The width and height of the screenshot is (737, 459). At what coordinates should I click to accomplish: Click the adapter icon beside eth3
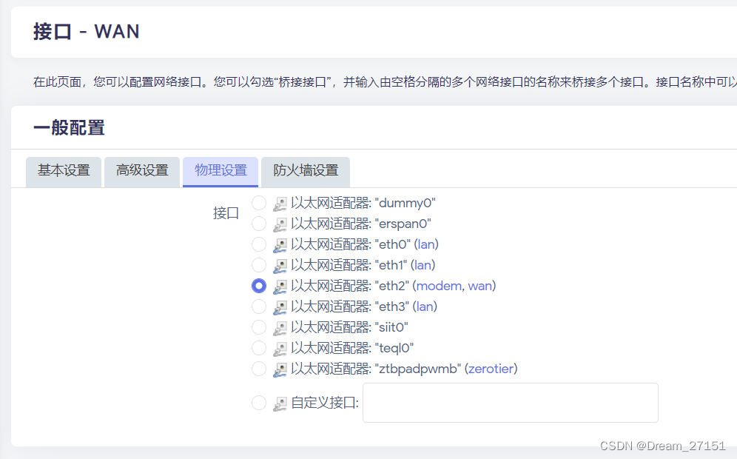(x=280, y=307)
